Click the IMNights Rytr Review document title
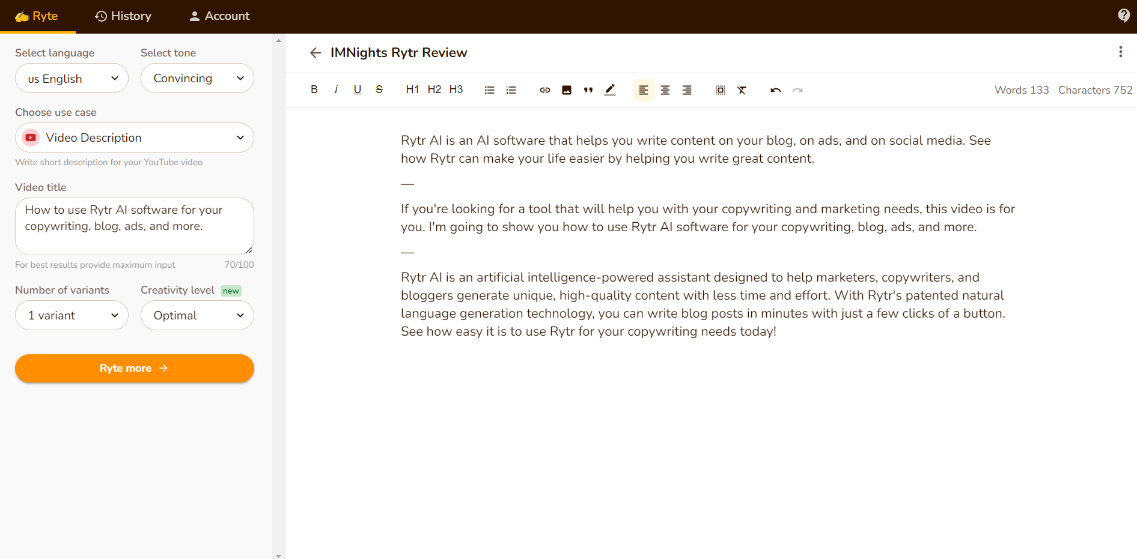1137x559 pixels. coord(398,53)
